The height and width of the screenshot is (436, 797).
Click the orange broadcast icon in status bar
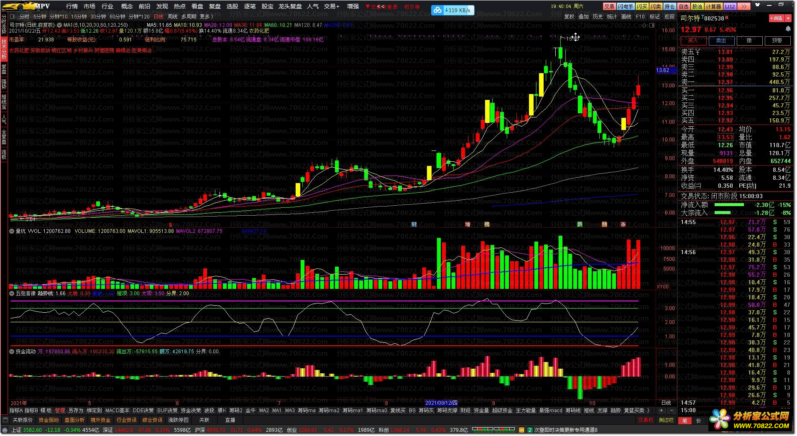[x=521, y=430]
